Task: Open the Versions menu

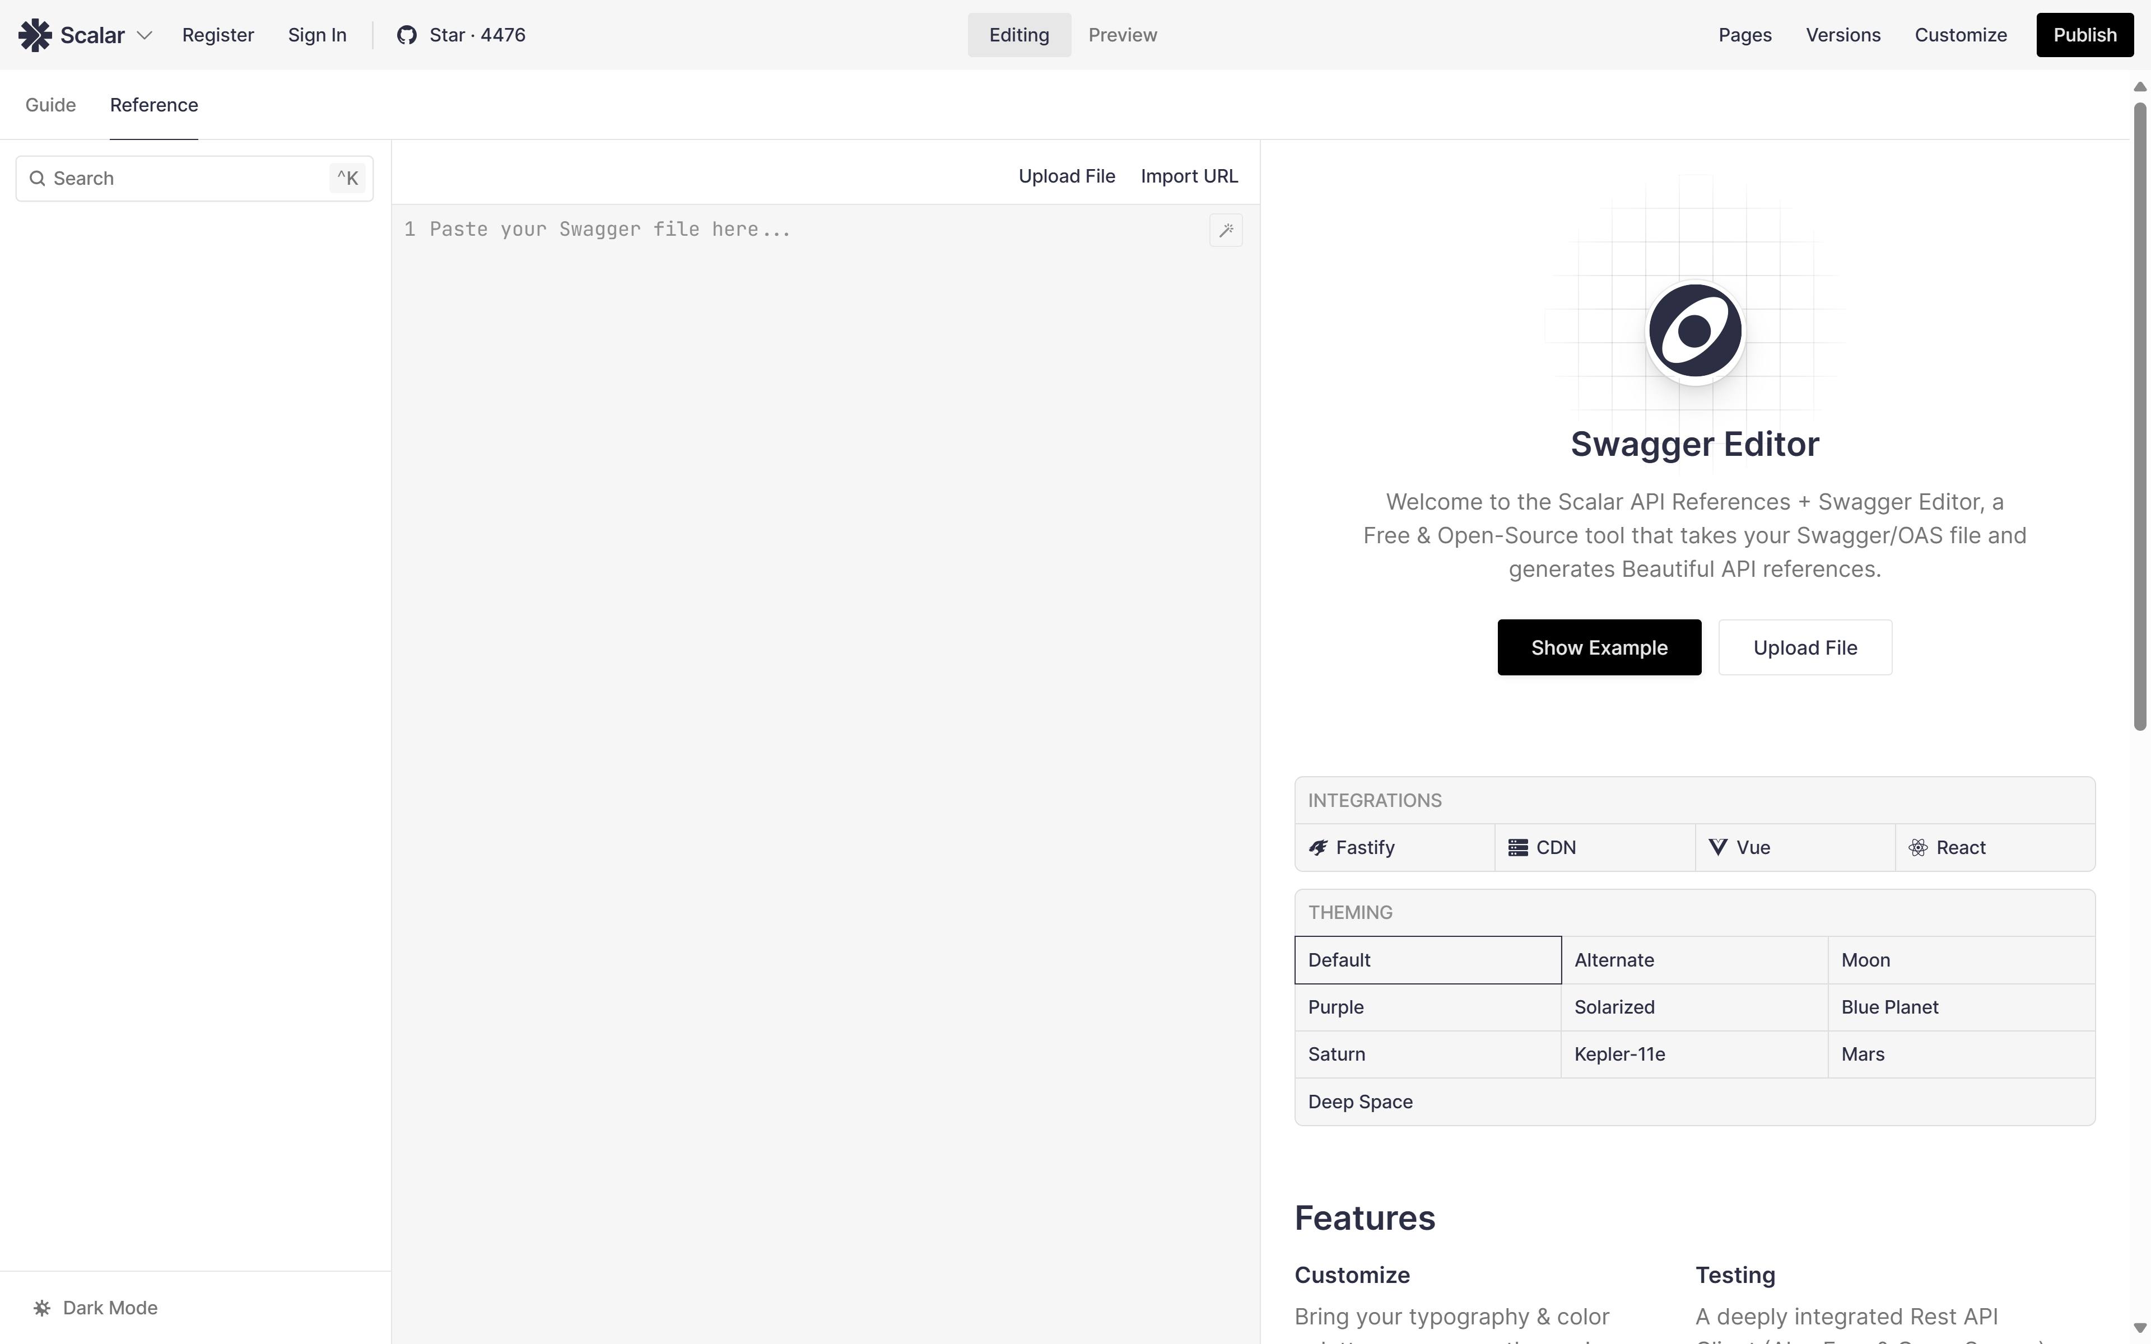Action: [1842, 35]
